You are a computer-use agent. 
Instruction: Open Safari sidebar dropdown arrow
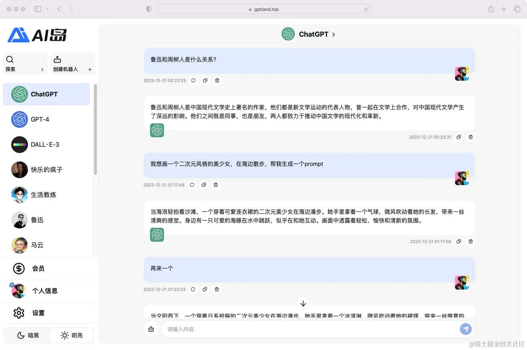click(x=48, y=9)
